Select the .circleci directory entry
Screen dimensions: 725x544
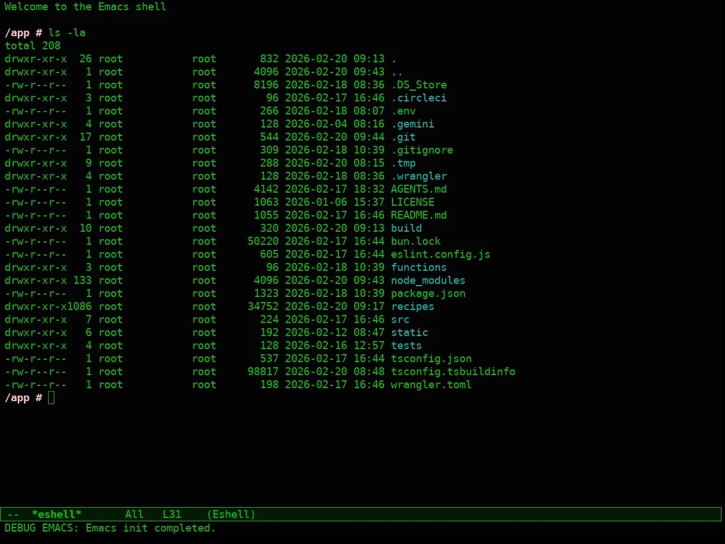pyautogui.click(x=419, y=98)
